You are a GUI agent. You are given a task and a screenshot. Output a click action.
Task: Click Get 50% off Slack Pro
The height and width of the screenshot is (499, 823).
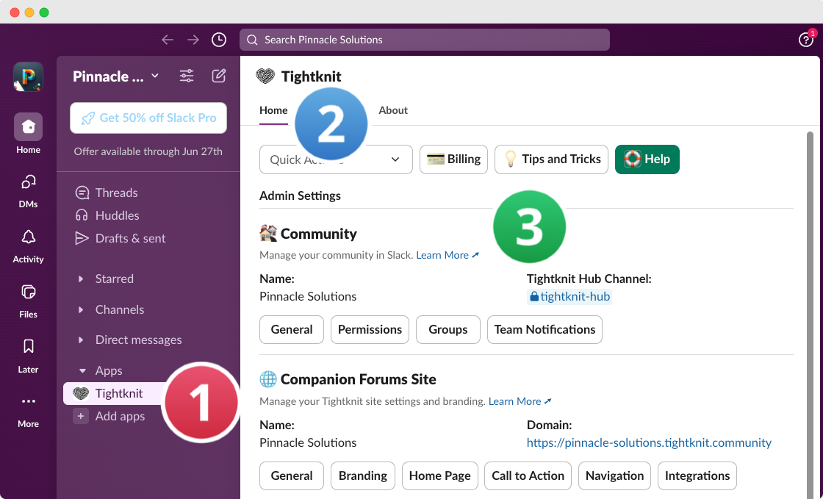tap(148, 118)
